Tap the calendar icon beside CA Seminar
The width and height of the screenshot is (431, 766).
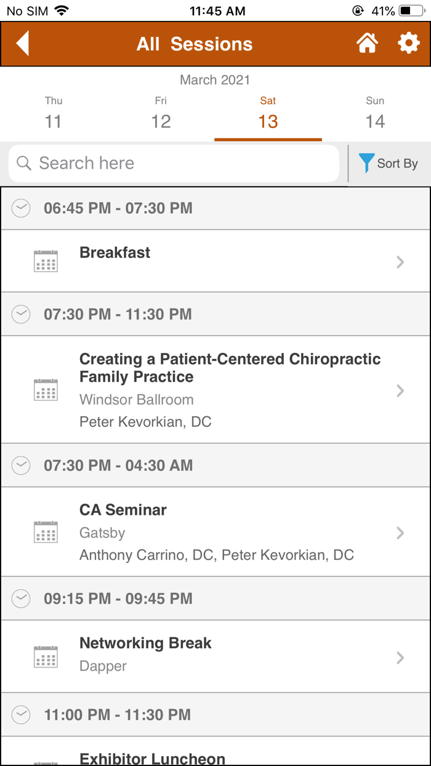pos(46,532)
